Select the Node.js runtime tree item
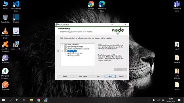 (73, 45)
